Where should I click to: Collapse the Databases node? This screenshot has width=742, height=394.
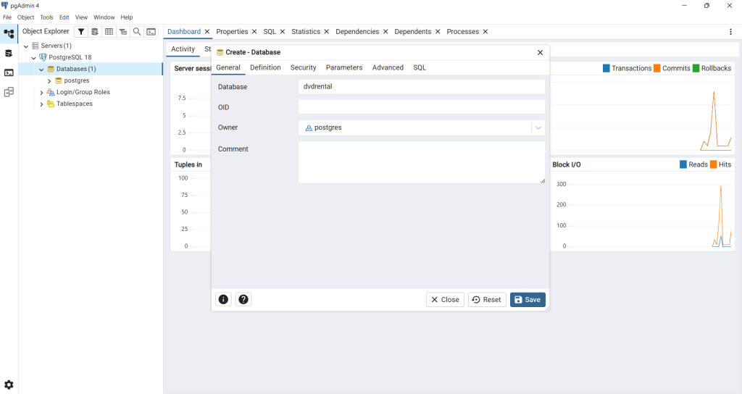click(x=41, y=69)
